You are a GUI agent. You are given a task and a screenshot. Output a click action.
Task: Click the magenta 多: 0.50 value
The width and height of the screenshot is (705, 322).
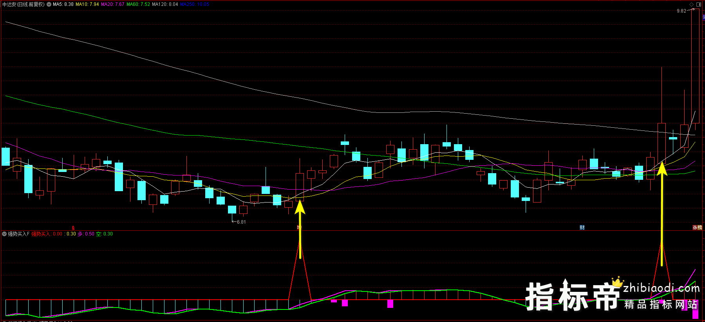coord(86,234)
